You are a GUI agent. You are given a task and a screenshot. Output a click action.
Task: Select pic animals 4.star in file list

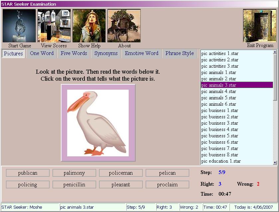coord(219,91)
